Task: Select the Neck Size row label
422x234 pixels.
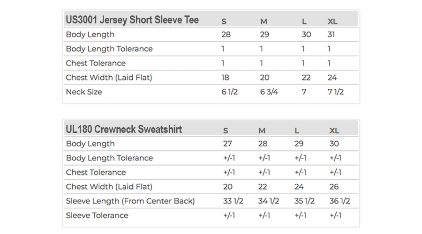Action: tap(84, 92)
